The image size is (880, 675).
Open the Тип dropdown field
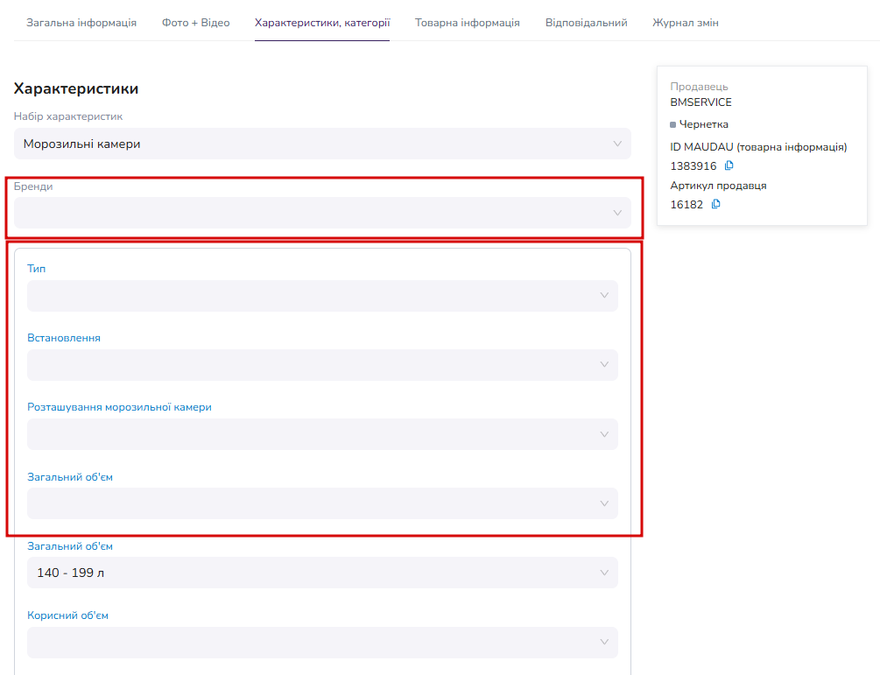click(322, 295)
